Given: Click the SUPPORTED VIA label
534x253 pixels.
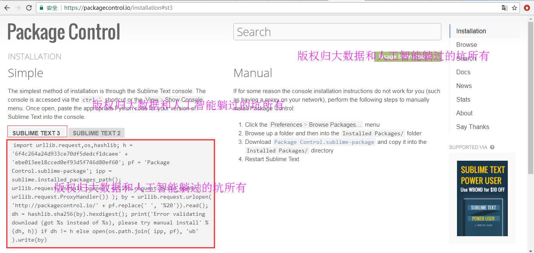Looking at the screenshot, I should pos(468,147).
